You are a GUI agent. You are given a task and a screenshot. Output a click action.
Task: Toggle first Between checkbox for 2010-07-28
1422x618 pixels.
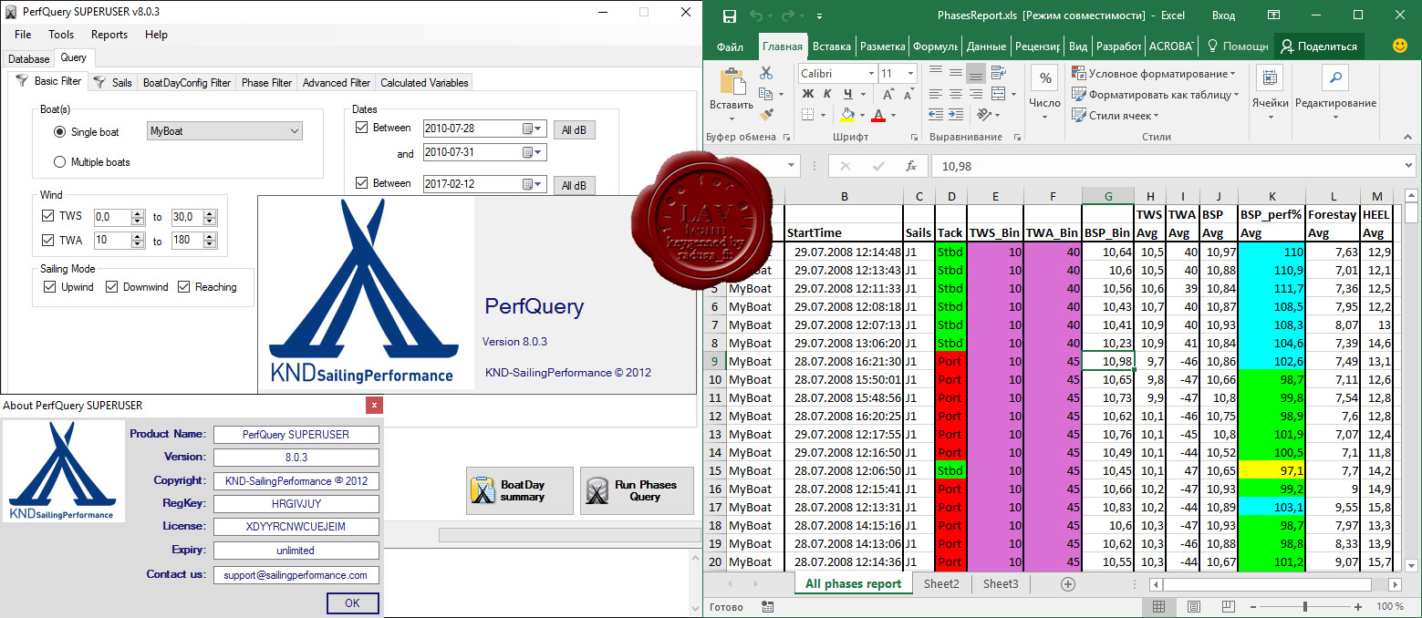(362, 128)
